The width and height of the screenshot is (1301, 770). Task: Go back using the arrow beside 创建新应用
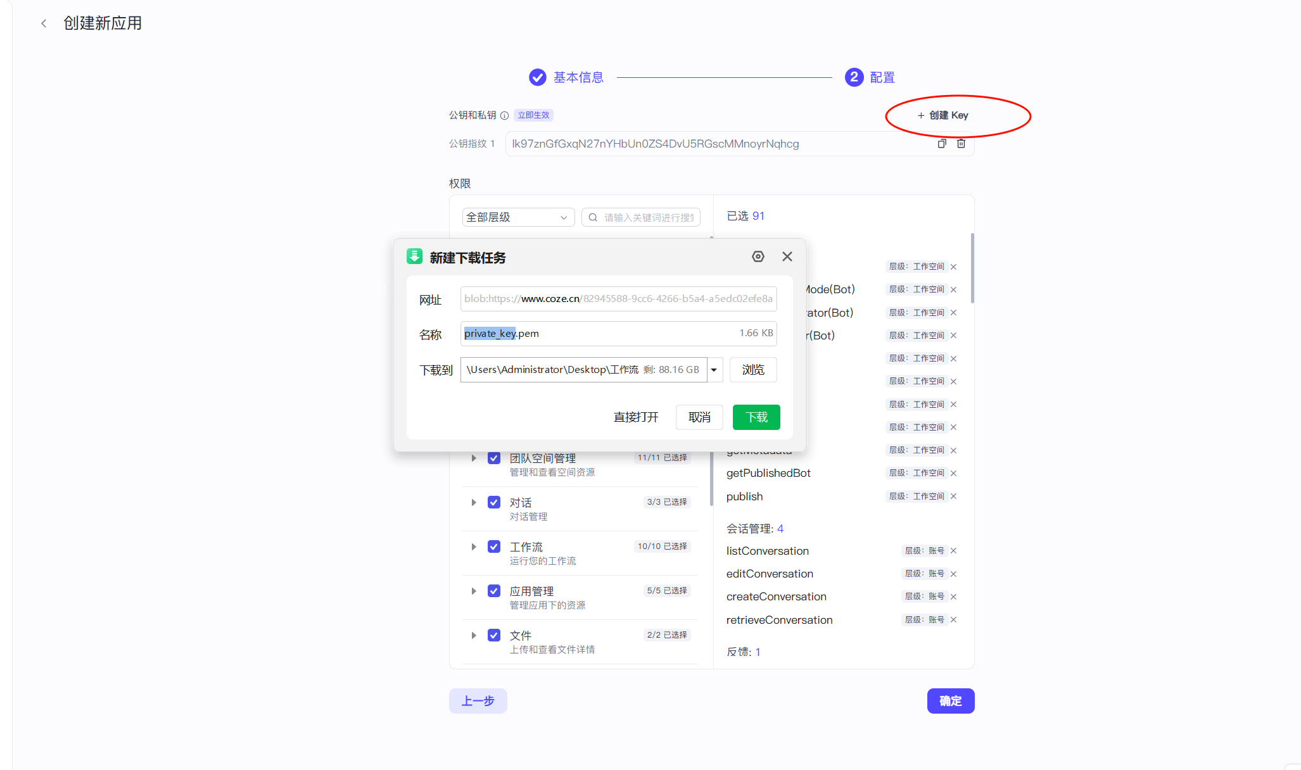tap(44, 23)
